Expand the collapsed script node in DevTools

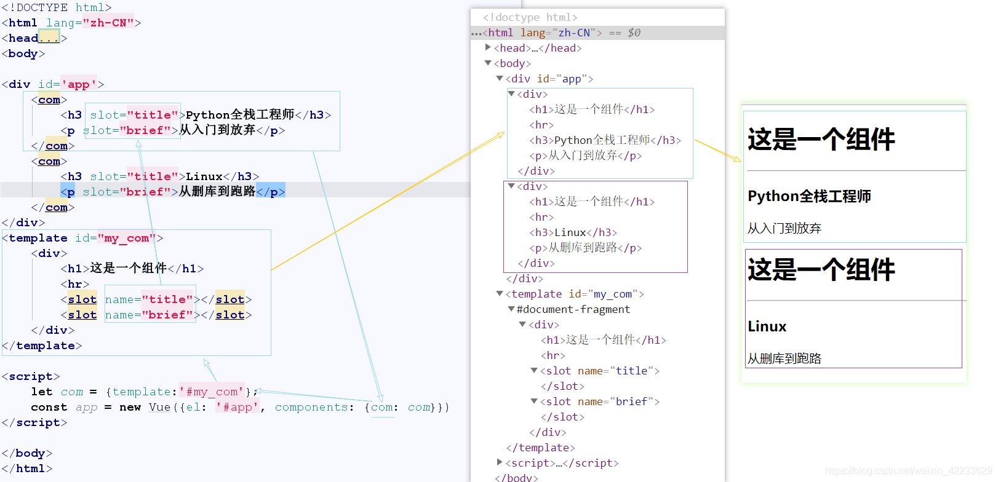click(500, 462)
